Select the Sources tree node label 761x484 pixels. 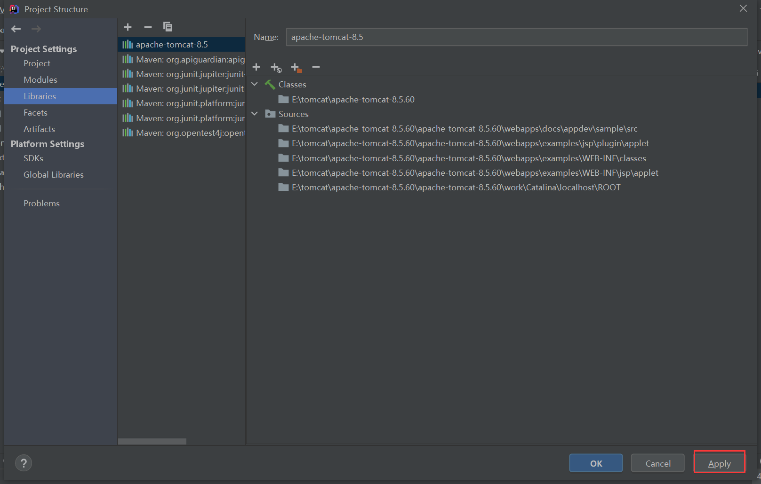pos(294,114)
